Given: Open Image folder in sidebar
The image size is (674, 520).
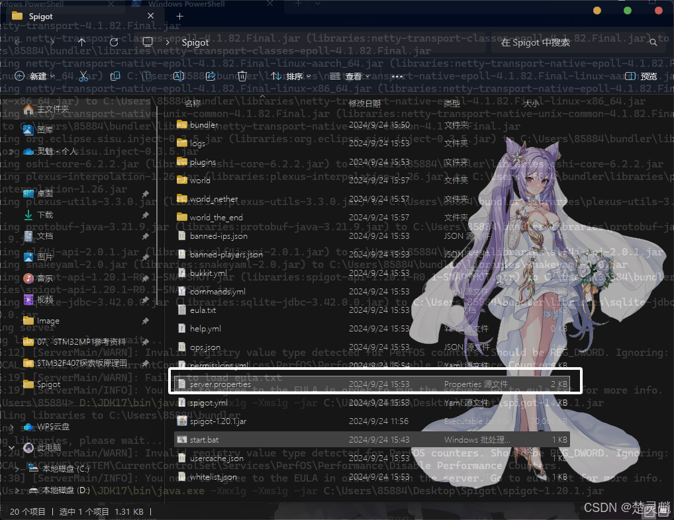Looking at the screenshot, I should tap(41, 321).
